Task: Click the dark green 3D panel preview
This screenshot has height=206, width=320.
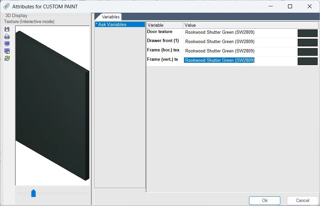Action: [x=52, y=106]
